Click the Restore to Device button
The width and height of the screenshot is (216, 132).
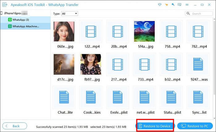click(x=155, y=126)
